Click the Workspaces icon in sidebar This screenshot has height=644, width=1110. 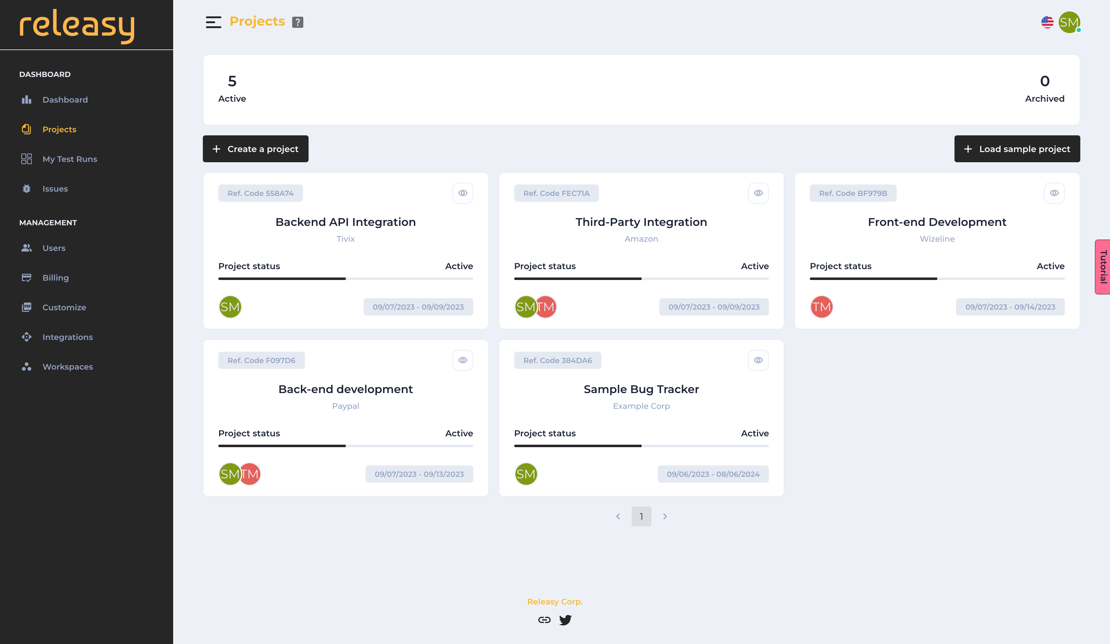click(x=25, y=366)
